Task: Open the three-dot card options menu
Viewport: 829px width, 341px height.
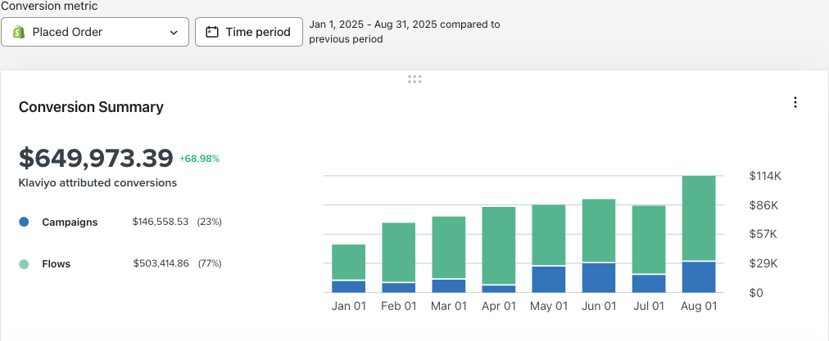Action: pyautogui.click(x=795, y=102)
